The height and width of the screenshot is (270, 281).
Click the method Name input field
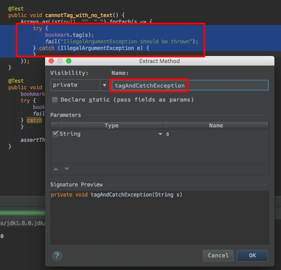[x=190, y=85]
